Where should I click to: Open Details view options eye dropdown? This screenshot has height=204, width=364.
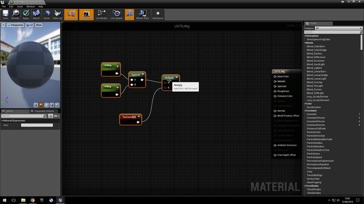coord(57,116)
